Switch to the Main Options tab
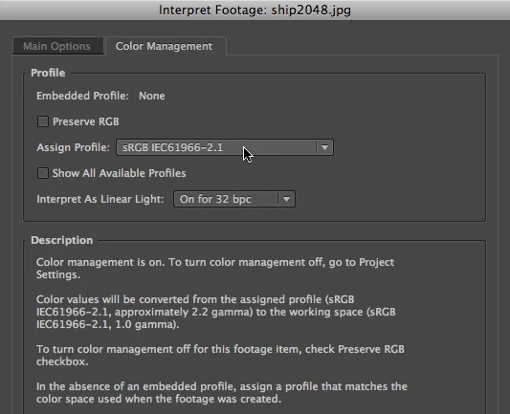Screen dimensions: 510x414 [58, 46]
